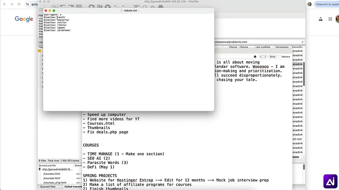Enable the Replace checkbox
This screenshot has width=339, height=190.
click(x=279, y=57)
